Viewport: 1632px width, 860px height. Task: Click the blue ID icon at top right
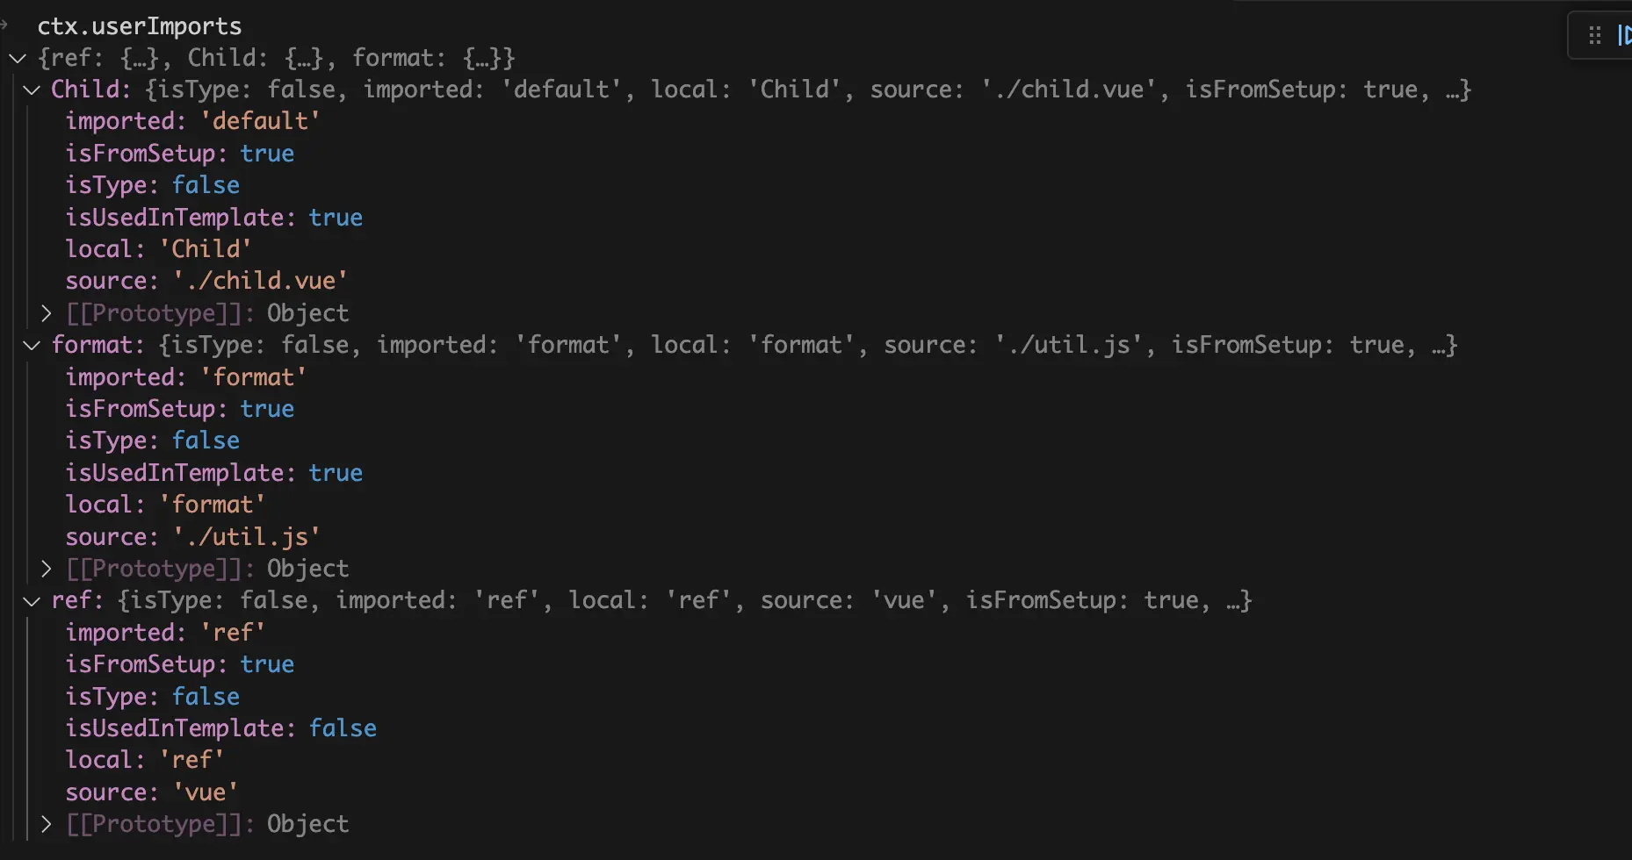tap(1624, 36)
